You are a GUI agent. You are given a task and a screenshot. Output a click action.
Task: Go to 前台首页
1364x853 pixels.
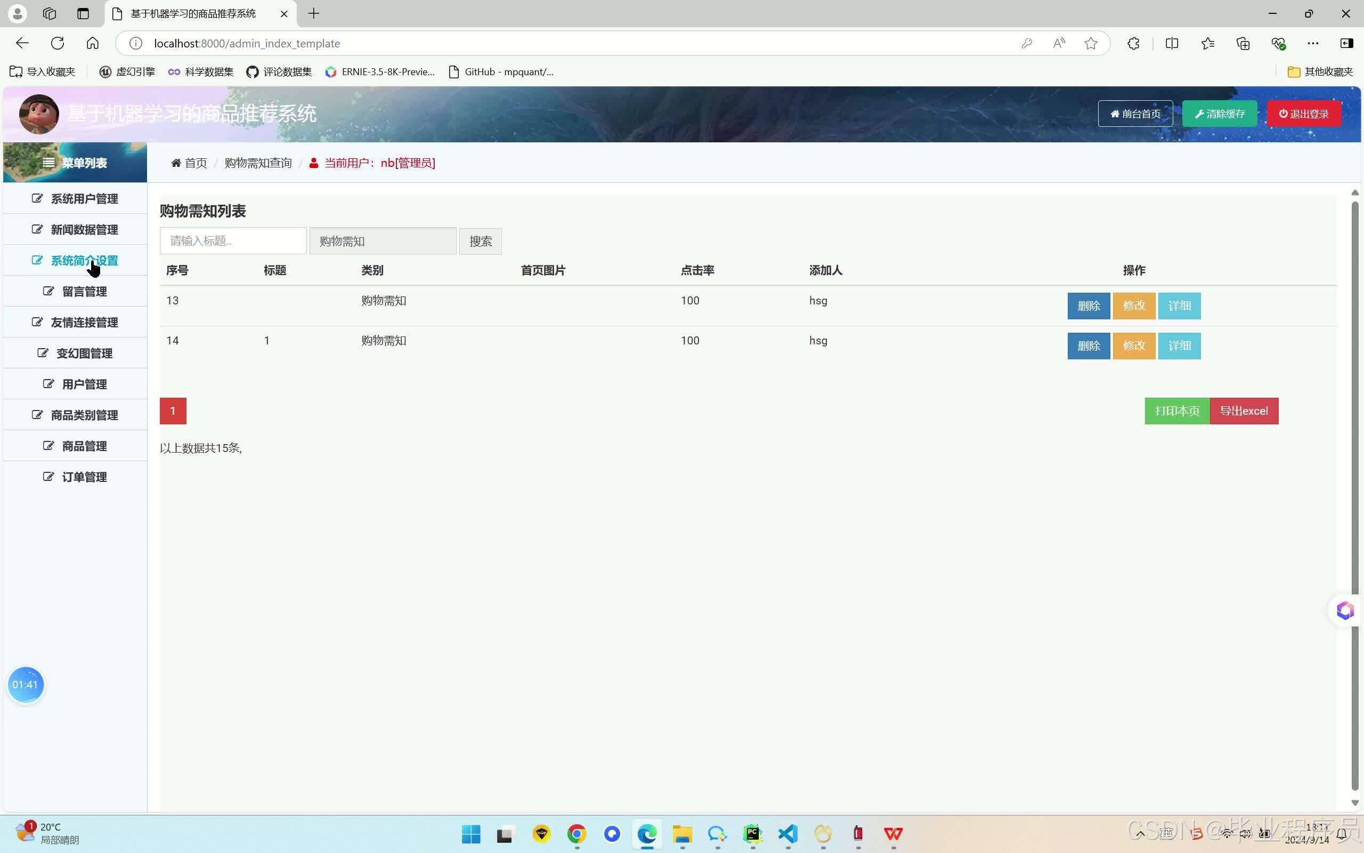point(1135,114)
